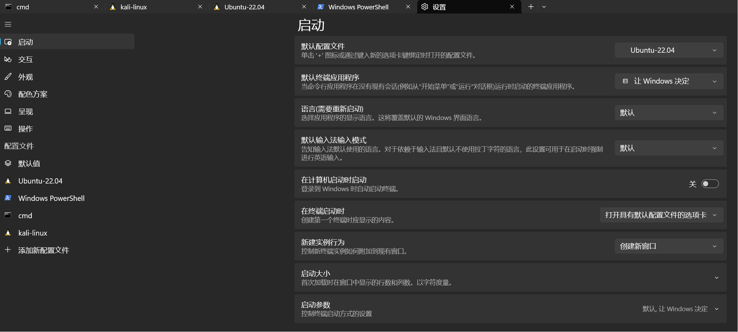Open 默认终端应用程序 dropdown
Screen dimensions: 738x332
(669, 81)
